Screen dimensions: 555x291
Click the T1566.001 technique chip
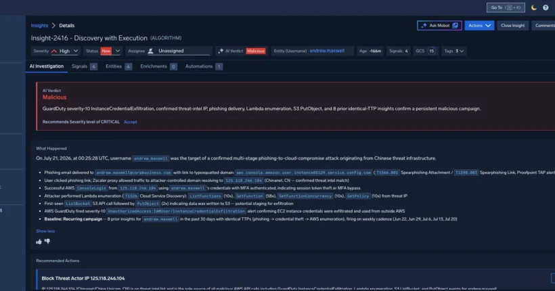tap(387, 173)
